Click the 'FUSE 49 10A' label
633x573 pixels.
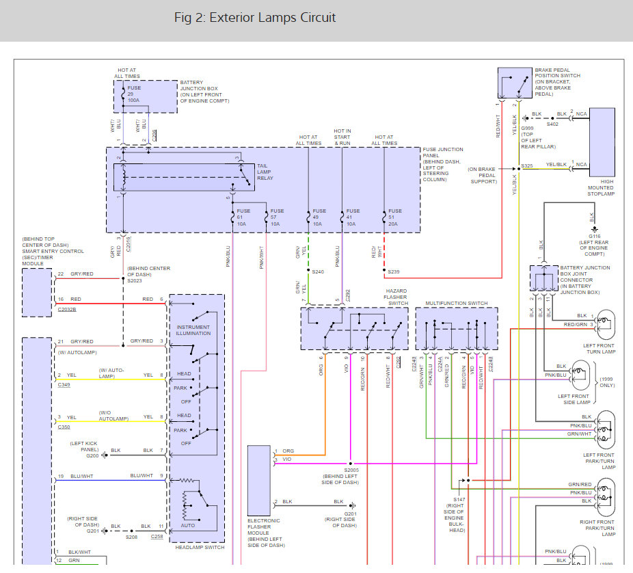pyautogui.click(x=319, y=217)
